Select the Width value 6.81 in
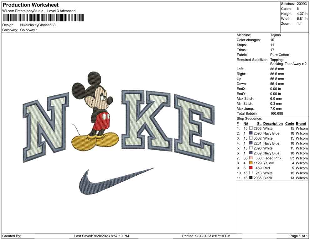Viewport: 310px width, 239px height. coord(302,19)
